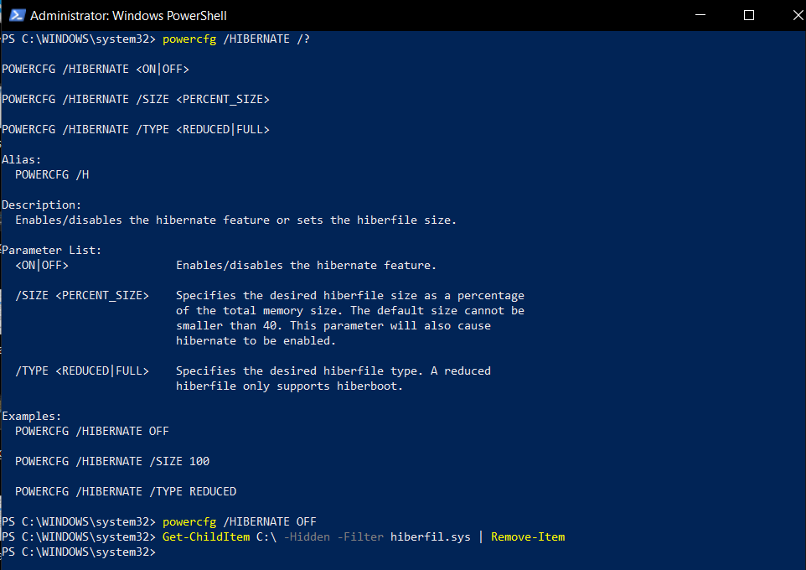Click the 'Parameter List:' heading
This screenshot has width=806, height=570.
51,251
